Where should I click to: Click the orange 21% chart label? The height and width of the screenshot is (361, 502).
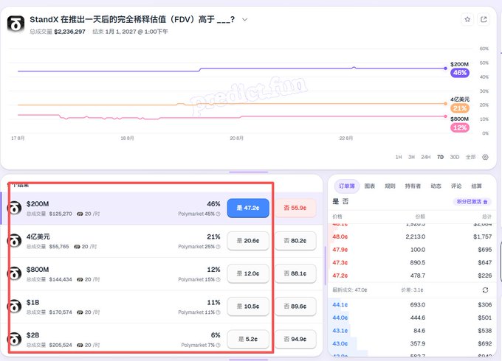coord(460,108)
